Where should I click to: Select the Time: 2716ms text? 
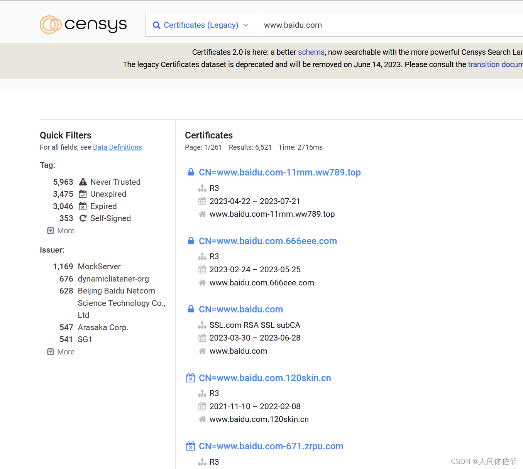[x=300, y=147]
